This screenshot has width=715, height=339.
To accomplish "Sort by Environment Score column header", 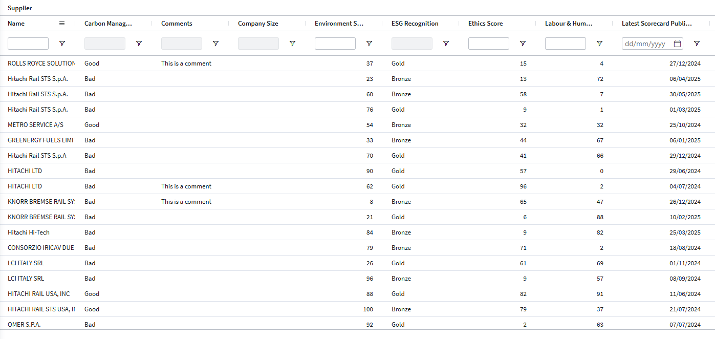I will click(339, 24).
